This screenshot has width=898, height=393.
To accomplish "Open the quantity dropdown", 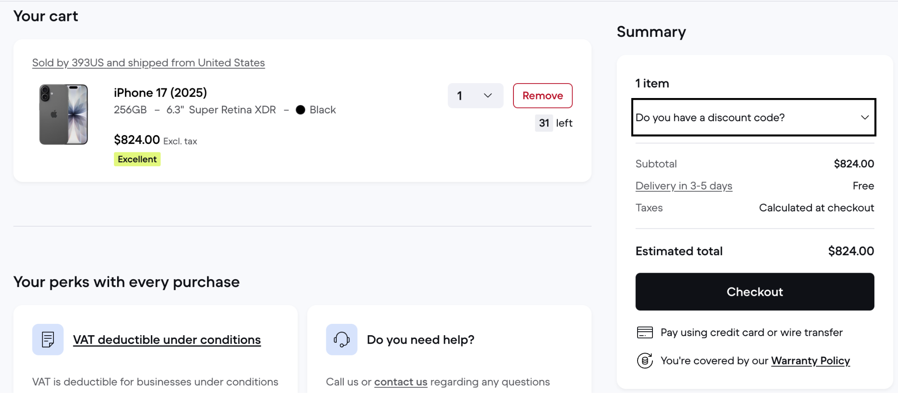I will point(475,96).
